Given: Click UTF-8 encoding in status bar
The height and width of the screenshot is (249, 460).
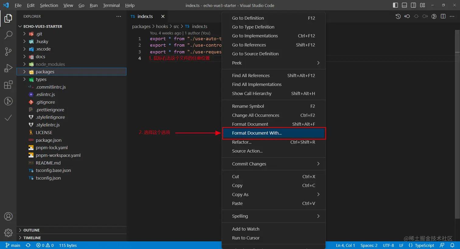Looking at the screenshot, I should coord(389,245).
